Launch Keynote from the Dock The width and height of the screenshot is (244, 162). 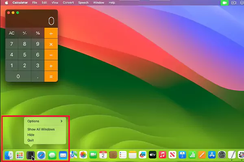(x=182, y=155)
